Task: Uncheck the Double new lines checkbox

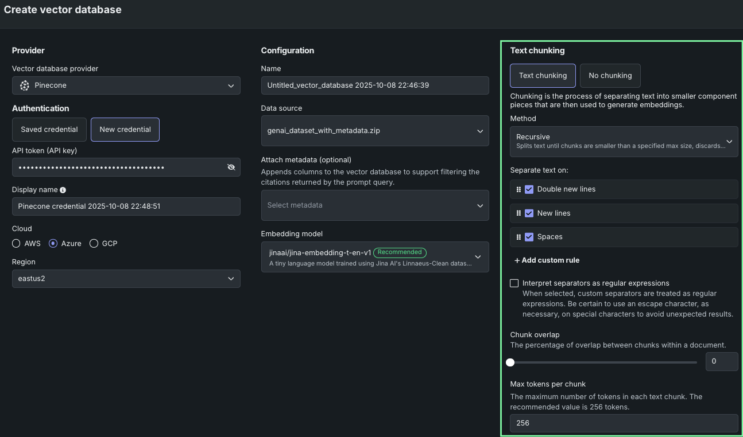Action: point(529,189)
